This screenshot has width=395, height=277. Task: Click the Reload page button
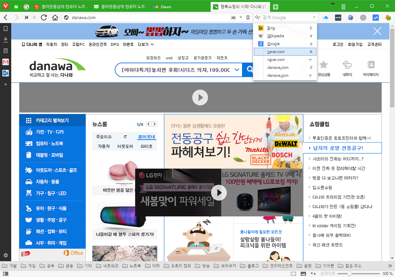(44, 17)
